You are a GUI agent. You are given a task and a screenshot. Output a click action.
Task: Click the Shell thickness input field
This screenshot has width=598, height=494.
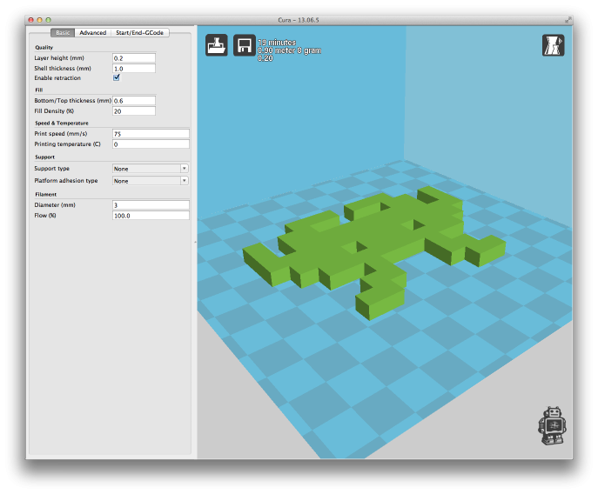tap(134, 69)
